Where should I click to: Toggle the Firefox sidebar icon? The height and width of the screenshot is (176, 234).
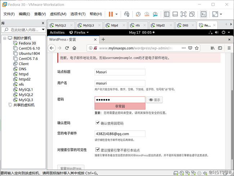pyautogui.click(x=220, y=48)
